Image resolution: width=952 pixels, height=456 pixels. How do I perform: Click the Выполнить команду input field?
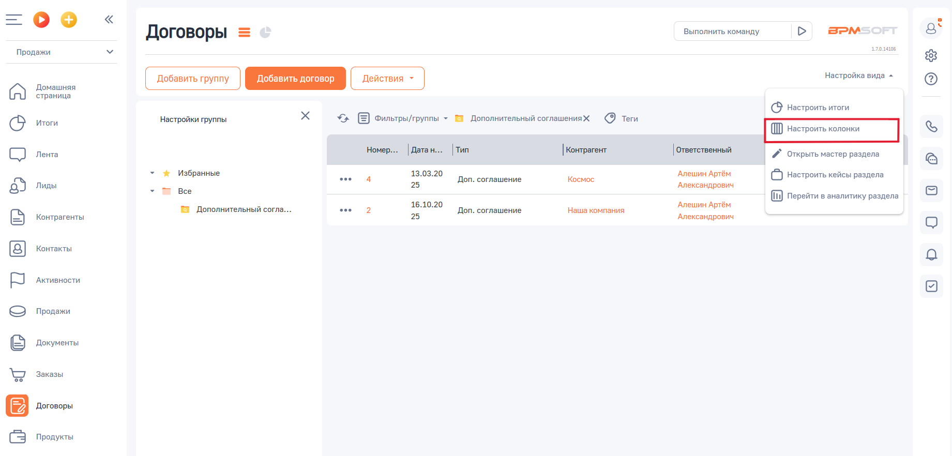pos(732,32)
